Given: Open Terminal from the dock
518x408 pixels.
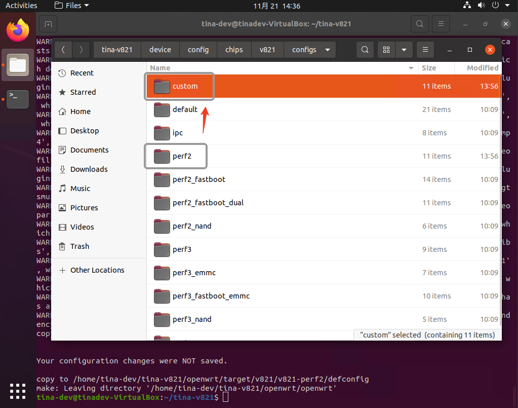Looking at the screenshot, I should coord(17,99).
